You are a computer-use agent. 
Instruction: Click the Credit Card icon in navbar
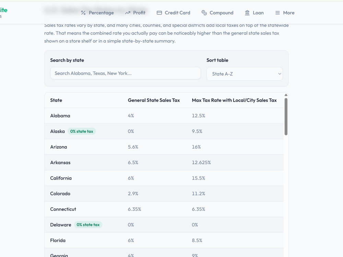coord(159,13)
